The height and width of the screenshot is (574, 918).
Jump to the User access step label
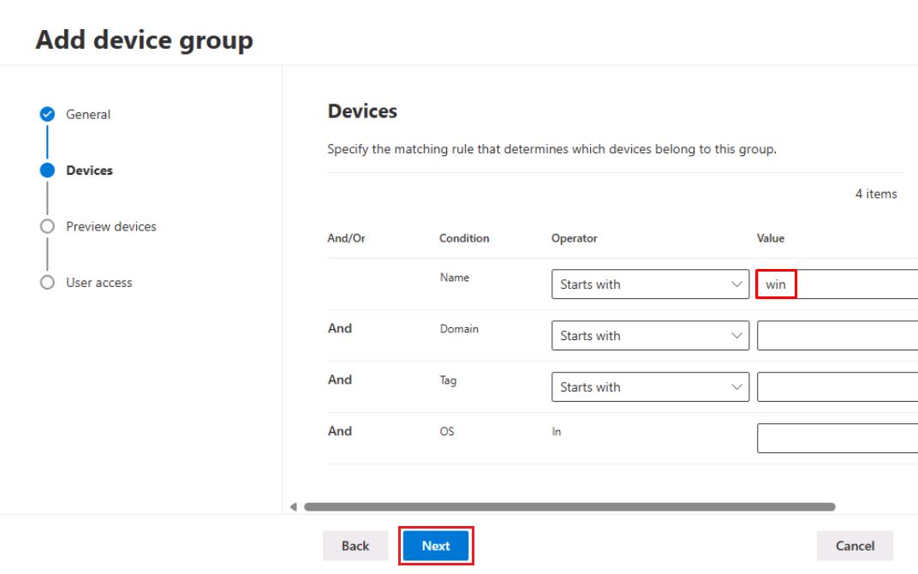(x=99, y=283)
